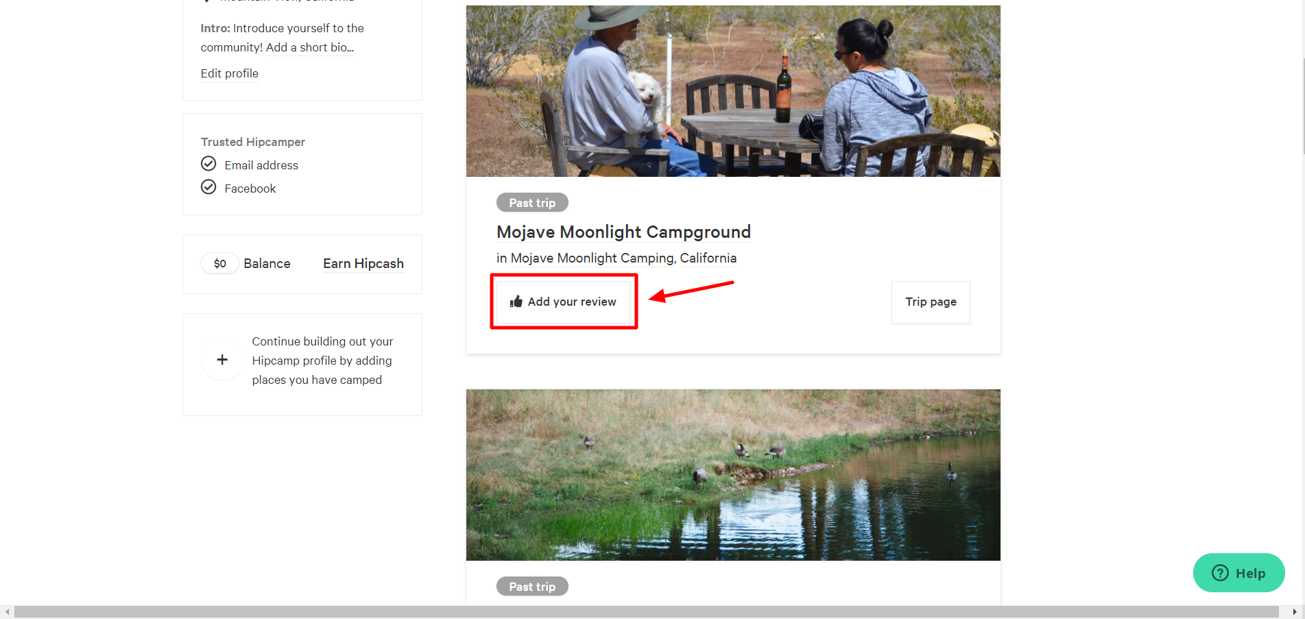
Task: Click the second Past trip badge below pond photo
Action: (x=531, y=586)
